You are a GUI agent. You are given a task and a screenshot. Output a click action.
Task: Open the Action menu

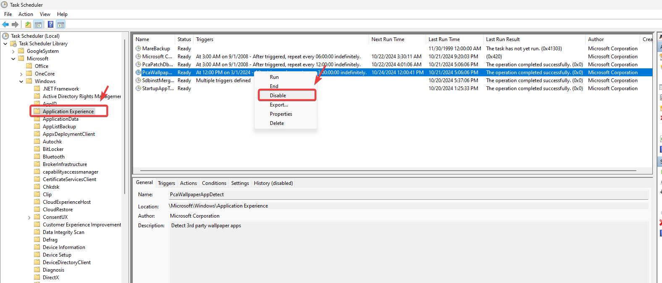pyautogui.click(x=26, y=14)
